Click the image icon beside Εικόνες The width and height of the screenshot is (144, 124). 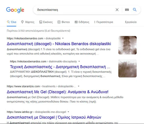tap(41, 22)
